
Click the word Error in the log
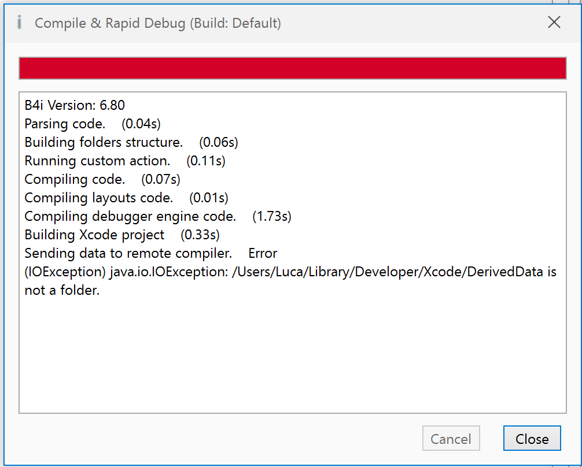[263, 253]
